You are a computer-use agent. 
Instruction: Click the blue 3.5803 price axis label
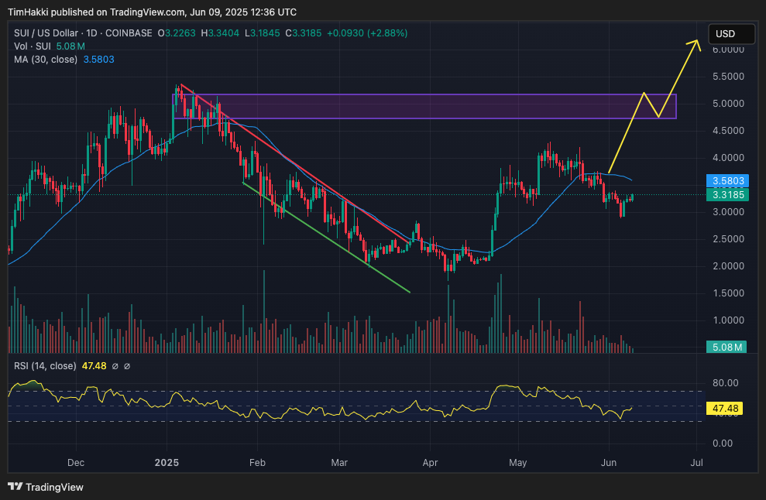pyautogui.click(x=727, y=180)
